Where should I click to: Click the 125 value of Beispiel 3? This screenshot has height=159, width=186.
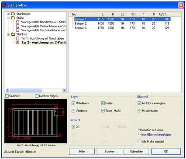[167, 28]
